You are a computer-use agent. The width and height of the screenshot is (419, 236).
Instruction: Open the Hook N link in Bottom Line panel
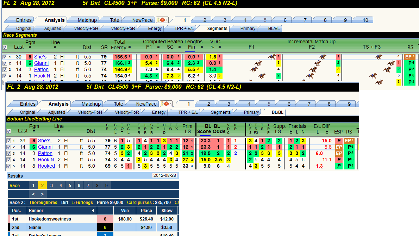click(x=46, y=160)
